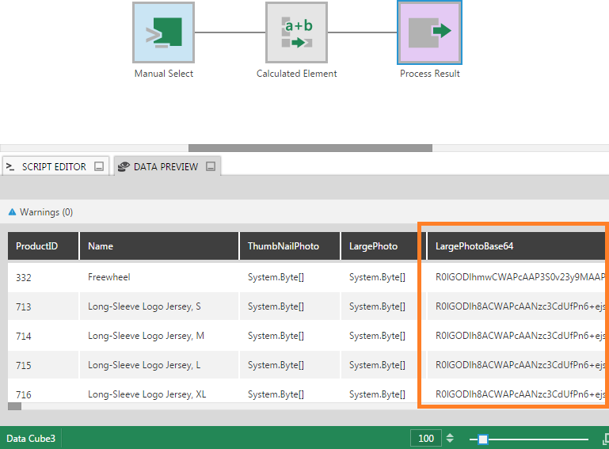This screenshot has width=609, height=449.
Task: Select the Process Result node icon
Action: [429, 32]
